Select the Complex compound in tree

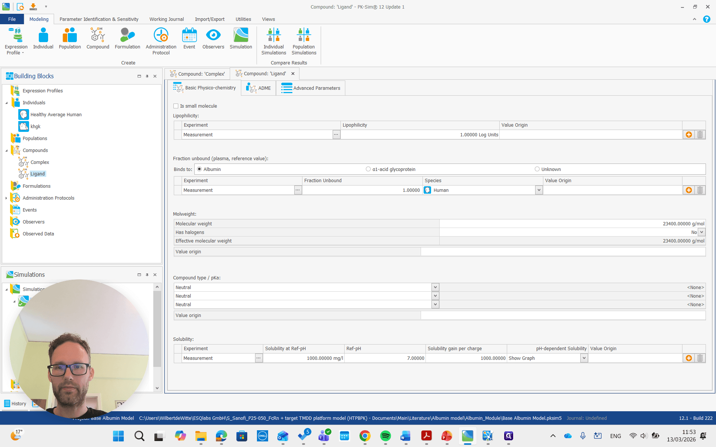point(40,162)
